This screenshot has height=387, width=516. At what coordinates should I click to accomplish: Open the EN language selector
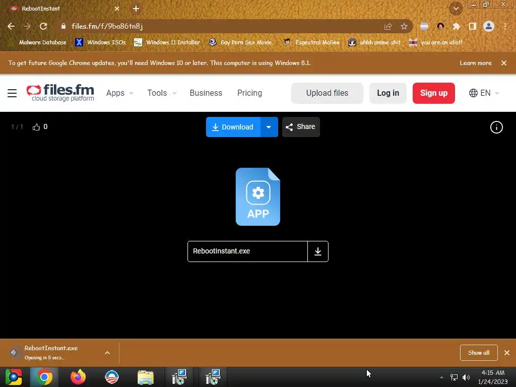point(484,93)
